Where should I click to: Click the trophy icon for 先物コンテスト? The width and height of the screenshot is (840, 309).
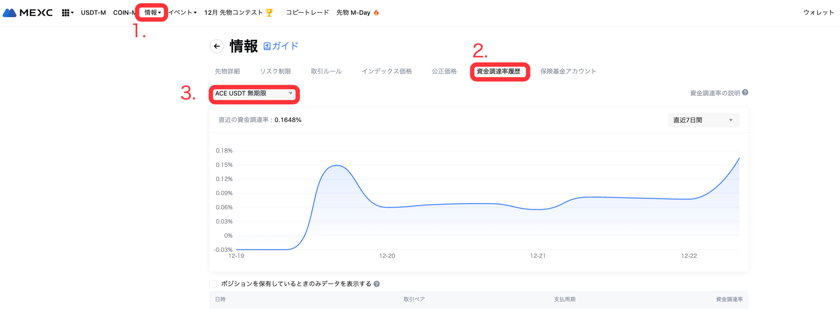(269, 13)
